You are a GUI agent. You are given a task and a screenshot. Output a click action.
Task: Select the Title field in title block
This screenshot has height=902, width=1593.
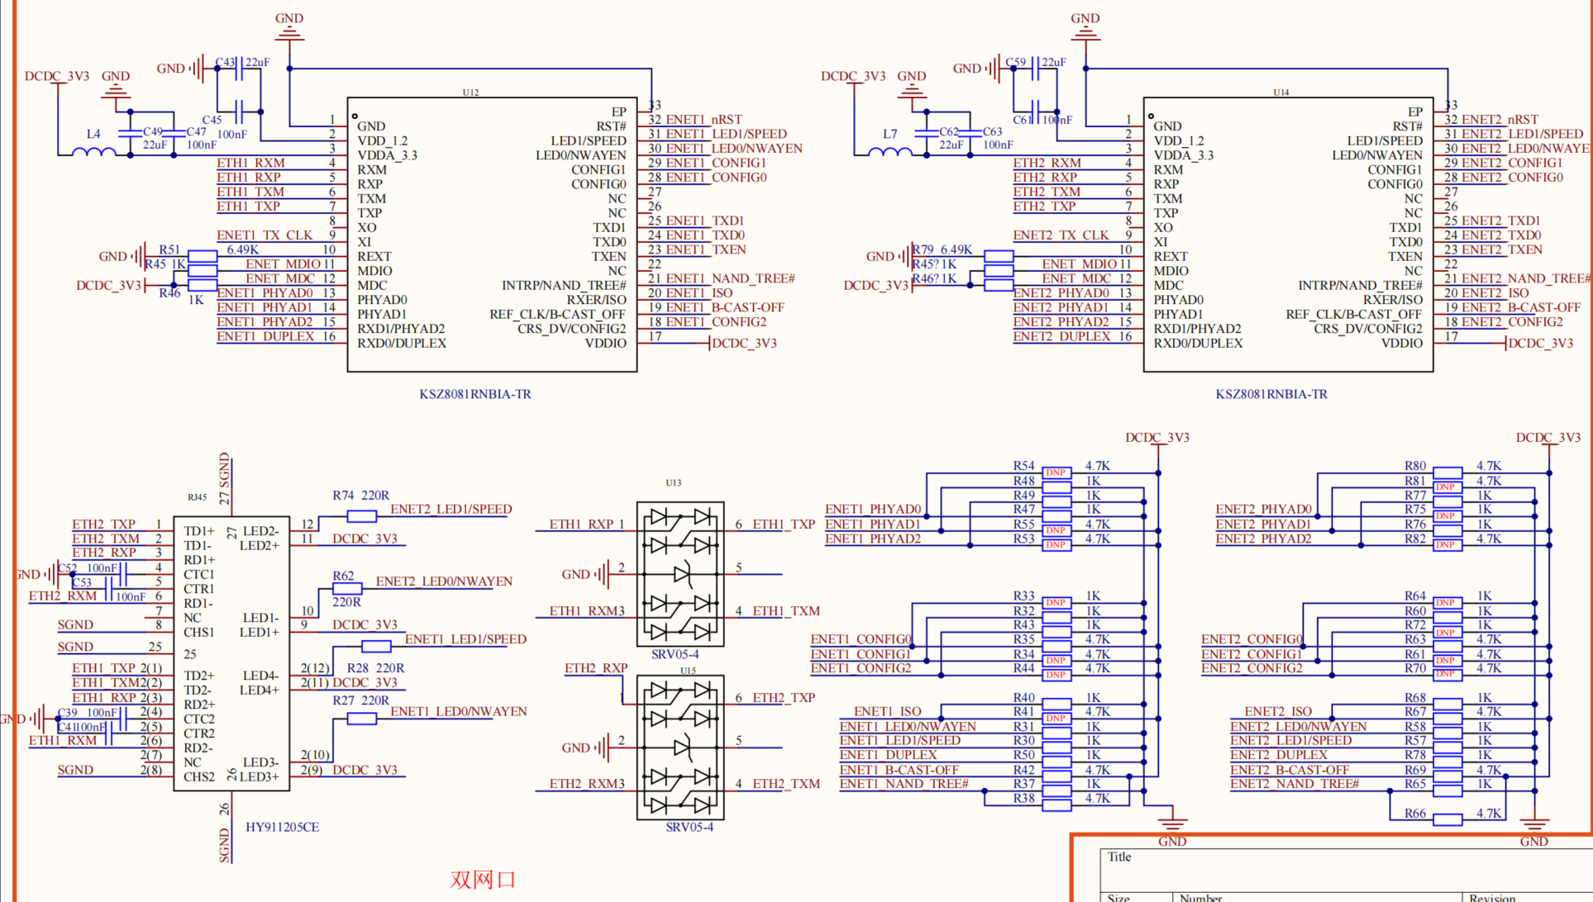click(x=1119, y=857)
